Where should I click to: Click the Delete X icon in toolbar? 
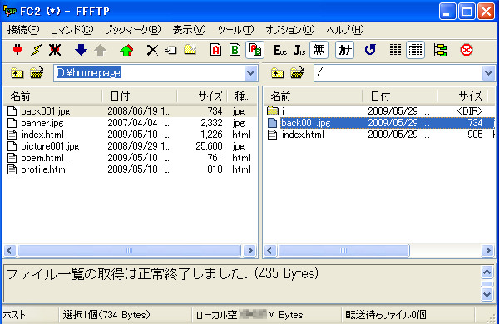tap(152, 50)
